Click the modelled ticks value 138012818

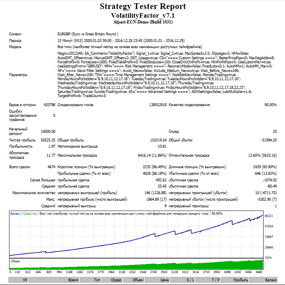point(158,105)
